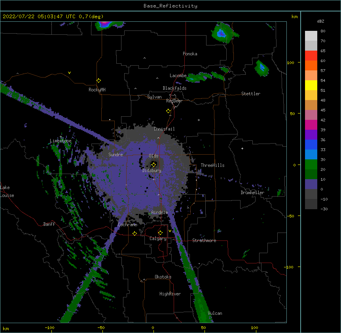The image size is (341, 333).
Task: Click the Blackfalds city label
Action: pos(174,88)
